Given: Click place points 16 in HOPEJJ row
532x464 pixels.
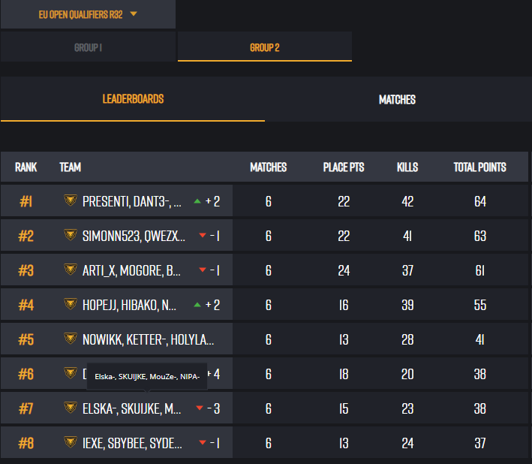Looking at the screenshot, I should click(344, 305).
